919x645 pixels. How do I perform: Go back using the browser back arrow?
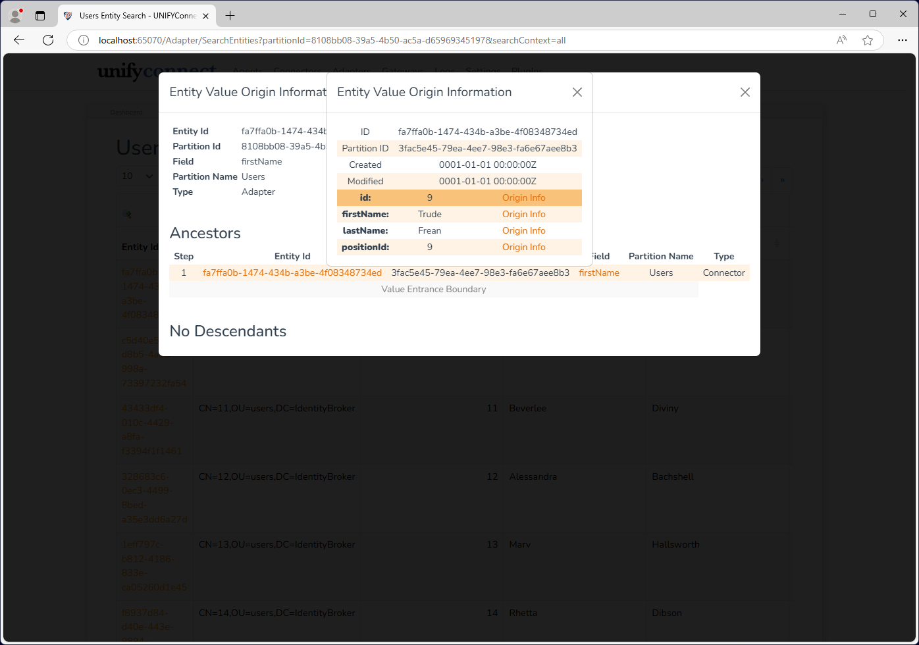tap(19, 40)
